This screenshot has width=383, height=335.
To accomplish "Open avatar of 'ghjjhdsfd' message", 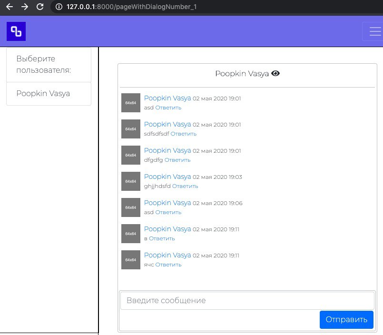I will (x=131, y=181).
